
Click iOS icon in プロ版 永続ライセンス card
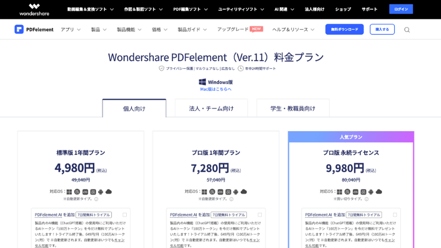(x=356, y=192)
